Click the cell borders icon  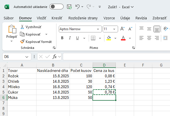[93, 38]
